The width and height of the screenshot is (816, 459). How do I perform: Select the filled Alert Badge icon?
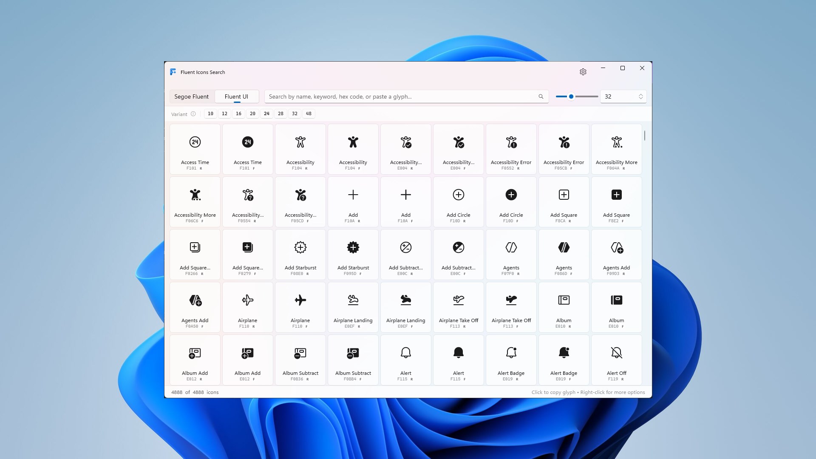click(x=564, y=360)
